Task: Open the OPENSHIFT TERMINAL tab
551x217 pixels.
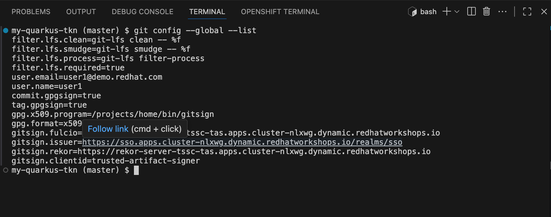Action: click(280, 12)
